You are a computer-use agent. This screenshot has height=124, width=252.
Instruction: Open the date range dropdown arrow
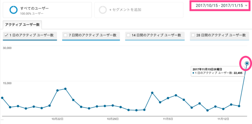pos(246,6)
